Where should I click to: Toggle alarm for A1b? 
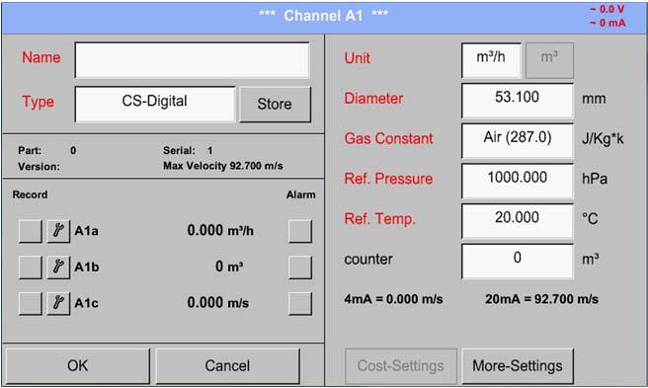pos(300,267)
